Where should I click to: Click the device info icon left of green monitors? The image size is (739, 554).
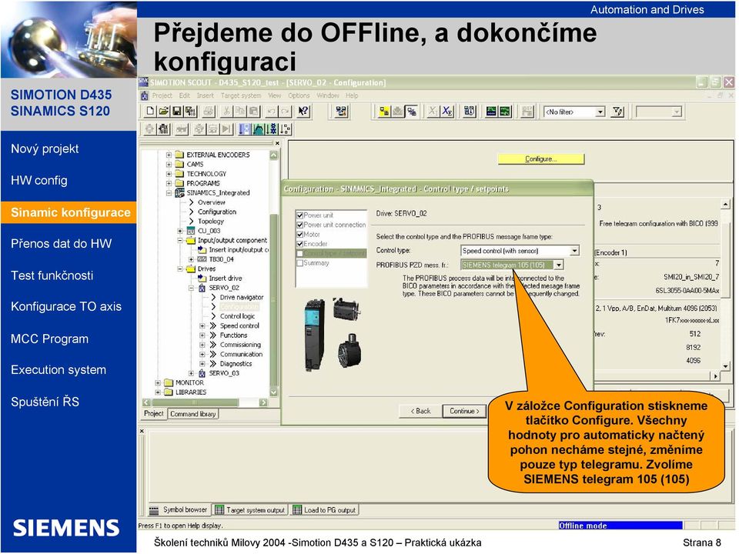470,112
